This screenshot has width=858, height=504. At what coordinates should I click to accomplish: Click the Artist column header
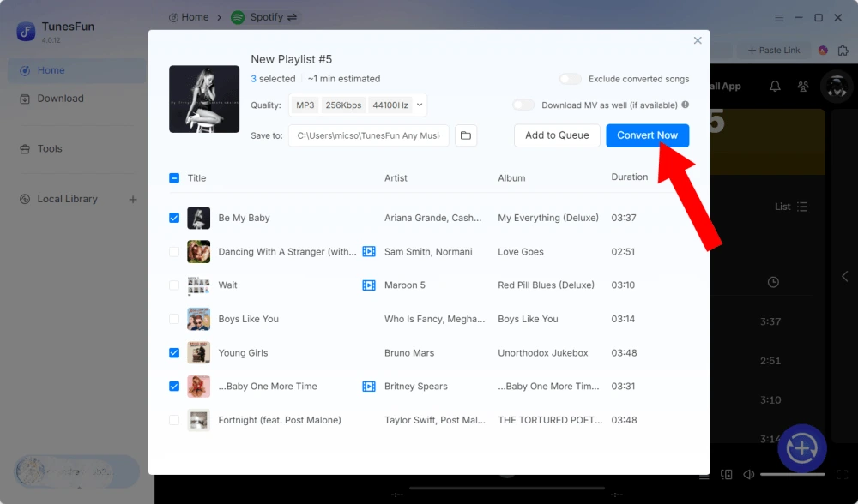click(x=396, y=177)
